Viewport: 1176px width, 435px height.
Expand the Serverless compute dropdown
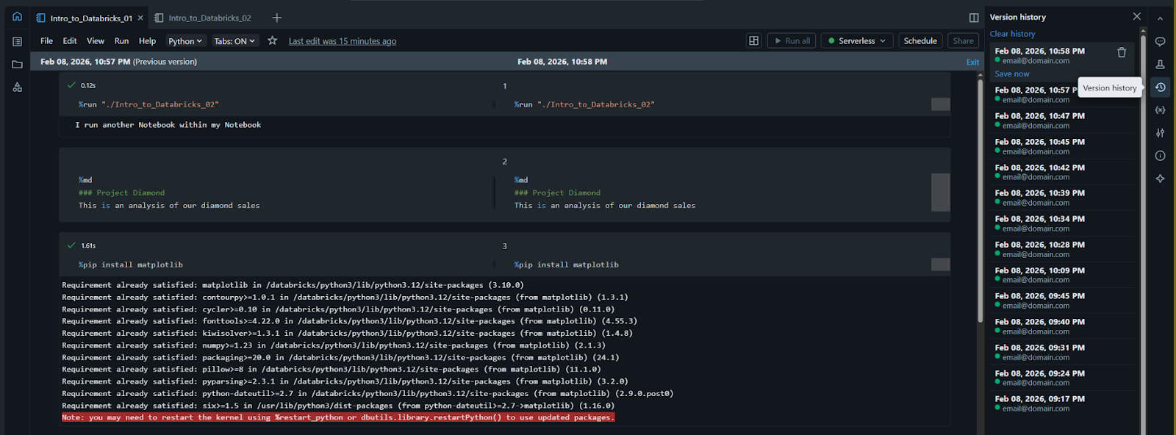pos(857,41)
